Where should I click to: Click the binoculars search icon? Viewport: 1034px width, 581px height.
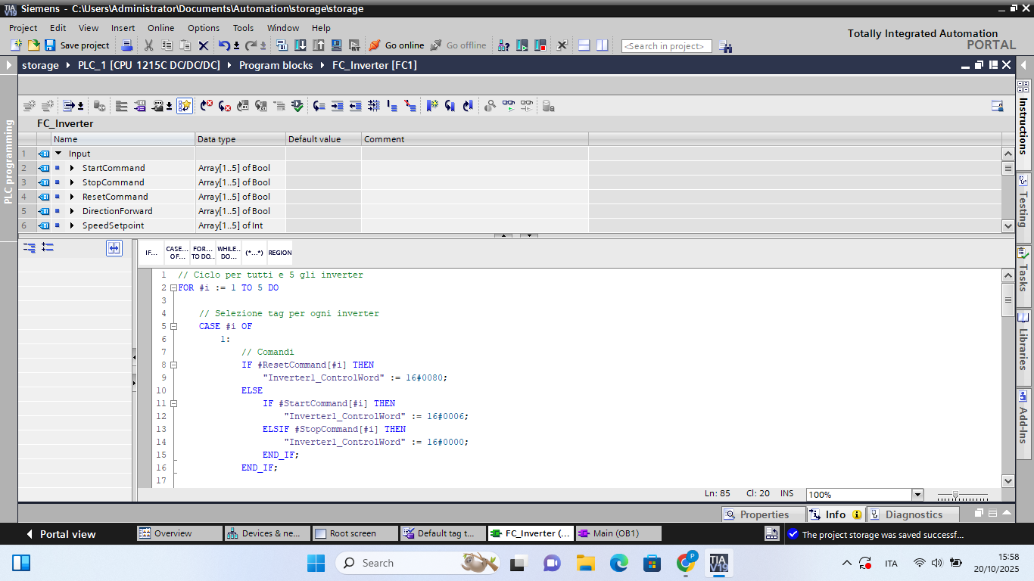725,46
